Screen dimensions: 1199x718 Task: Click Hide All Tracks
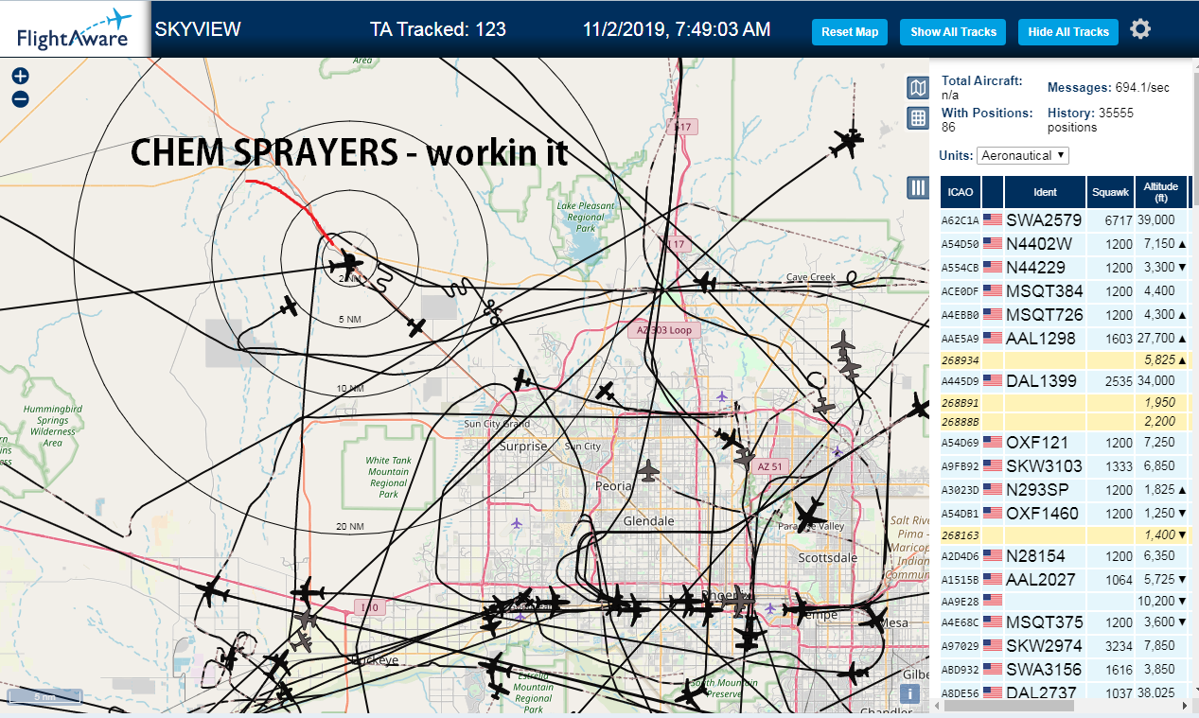pyautogui.click(x=1068, y=32)
